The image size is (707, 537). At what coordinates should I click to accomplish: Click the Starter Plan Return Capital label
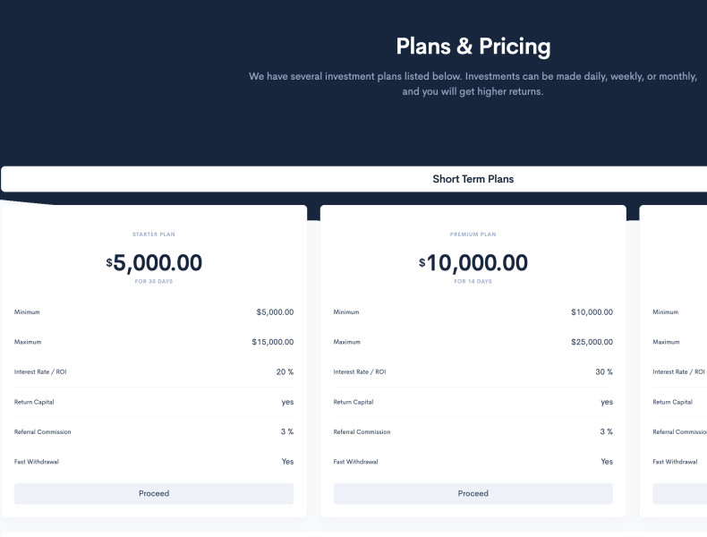[x=34, y=402]
